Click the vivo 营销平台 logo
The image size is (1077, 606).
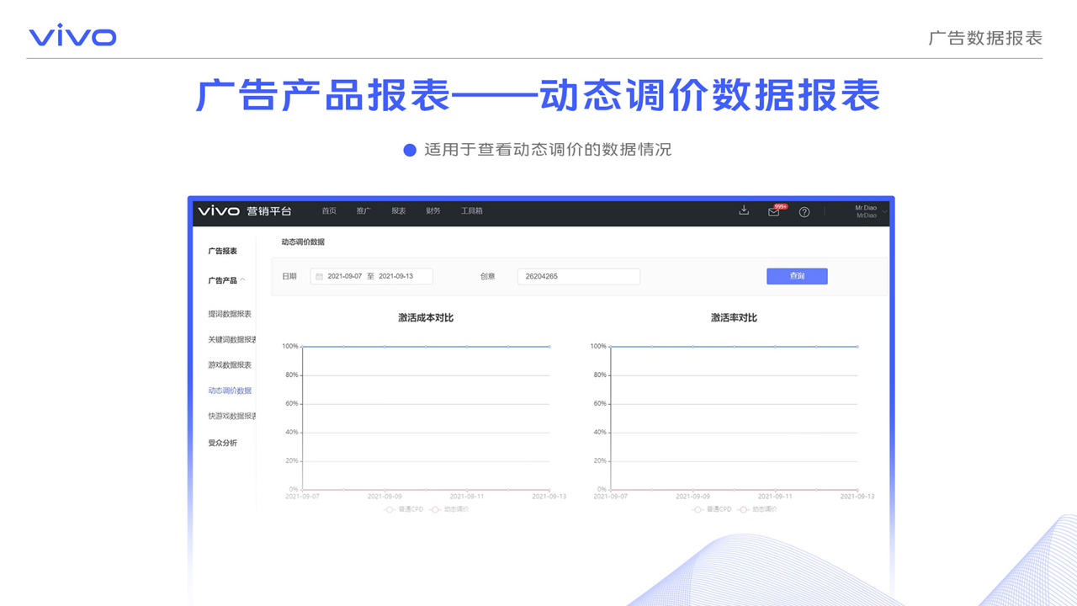[245, 210]
